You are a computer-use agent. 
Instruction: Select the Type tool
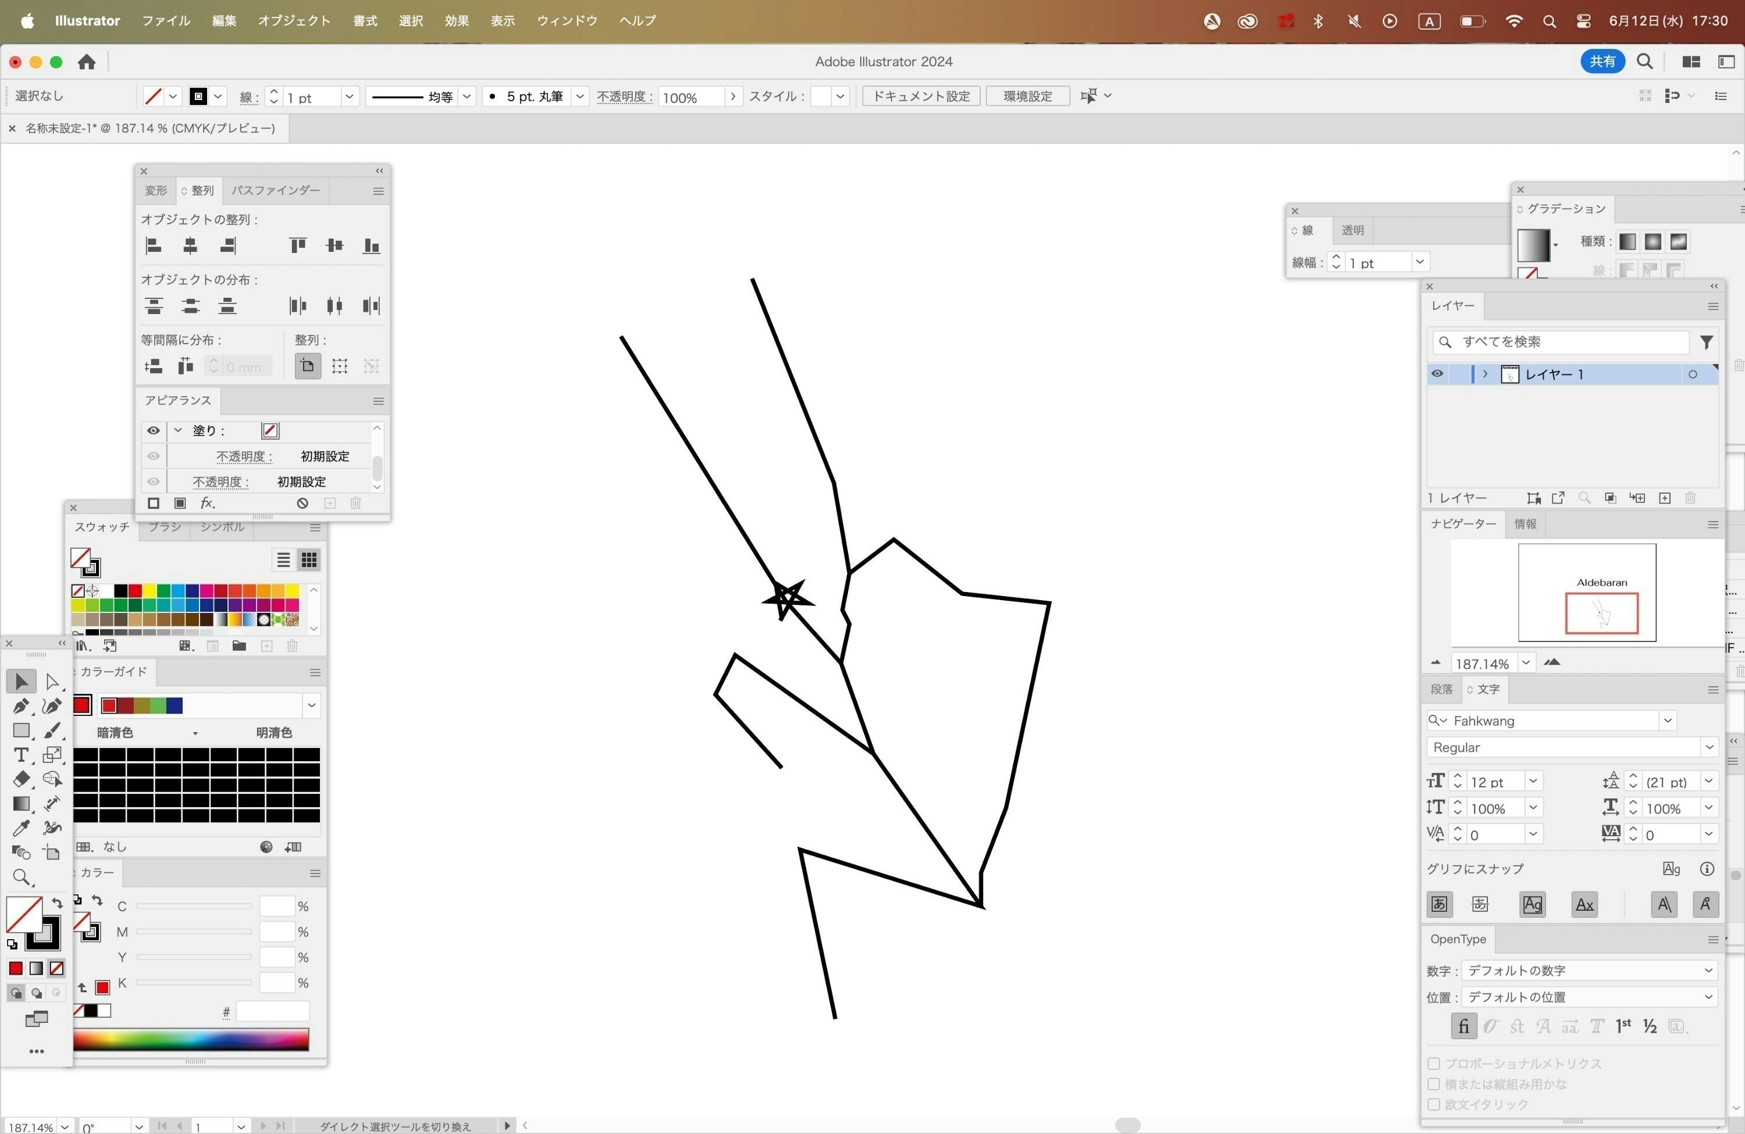20,755
